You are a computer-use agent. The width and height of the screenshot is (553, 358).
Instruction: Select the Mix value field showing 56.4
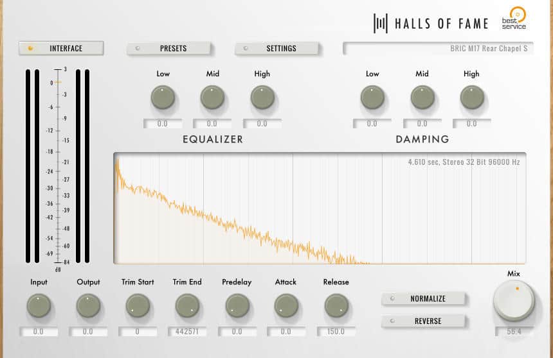[514, 332]
